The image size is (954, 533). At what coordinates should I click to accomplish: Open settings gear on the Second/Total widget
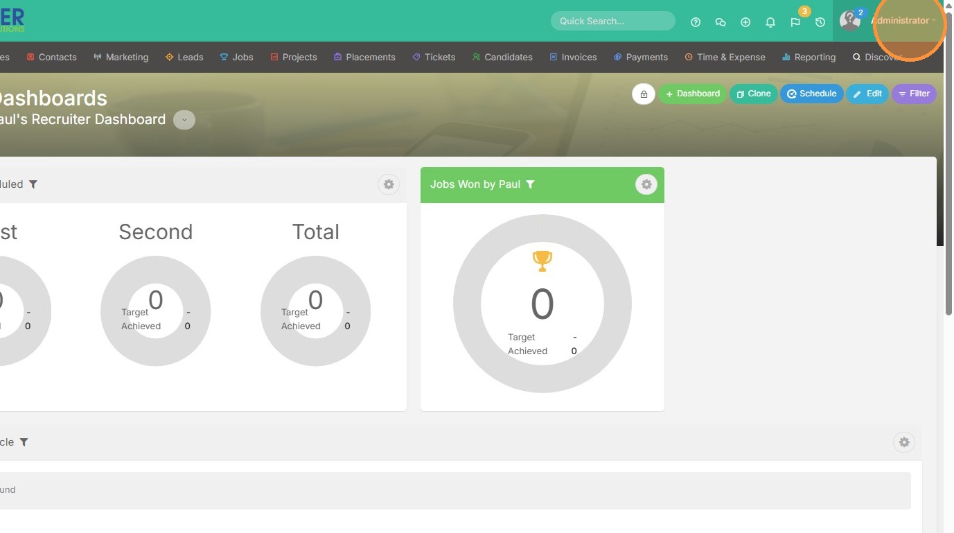coord(389,184)
